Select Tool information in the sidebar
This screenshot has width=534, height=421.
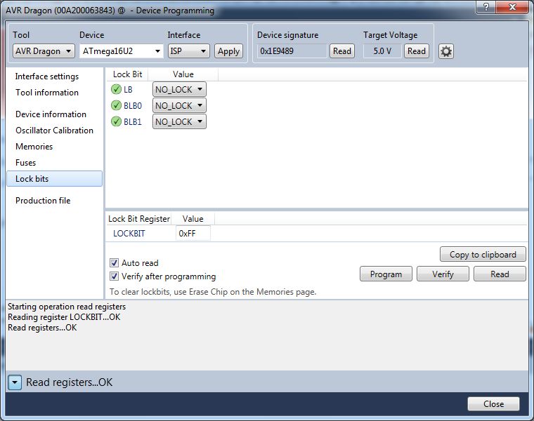coord(47,93)
